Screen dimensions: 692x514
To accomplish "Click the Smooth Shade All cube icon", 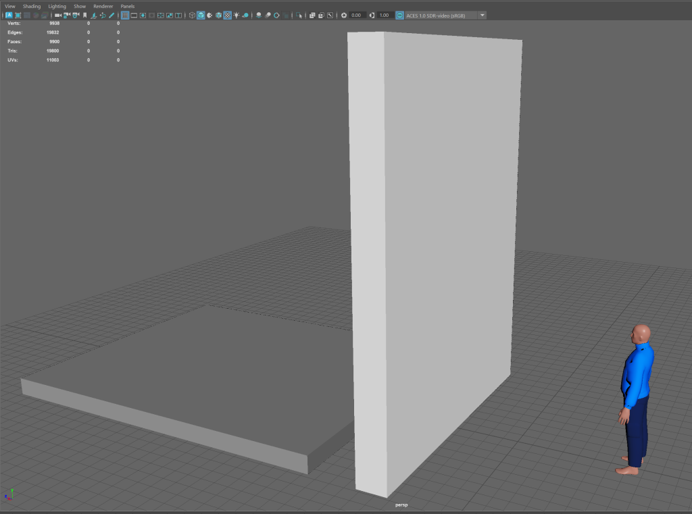I will pos(201,15).
